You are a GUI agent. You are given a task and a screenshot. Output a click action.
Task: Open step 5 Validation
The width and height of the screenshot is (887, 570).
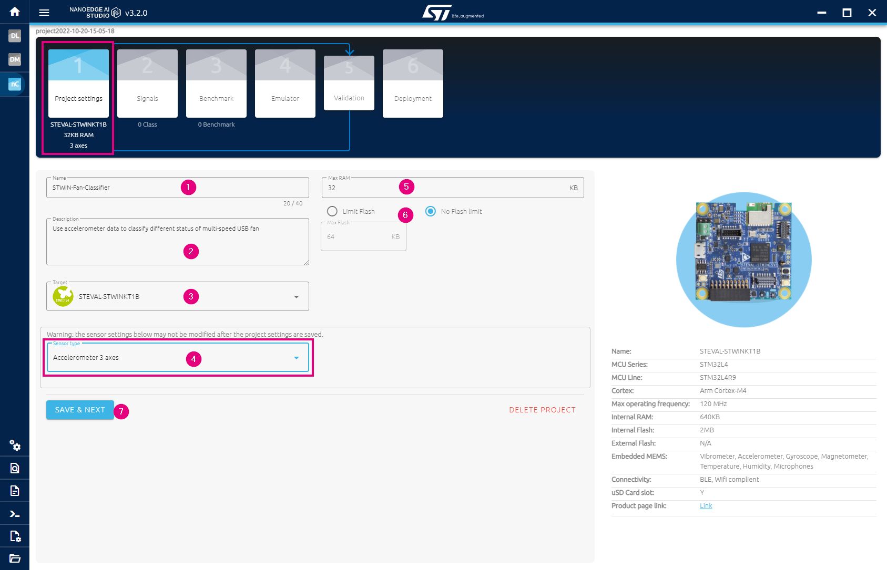coord(349,83)
